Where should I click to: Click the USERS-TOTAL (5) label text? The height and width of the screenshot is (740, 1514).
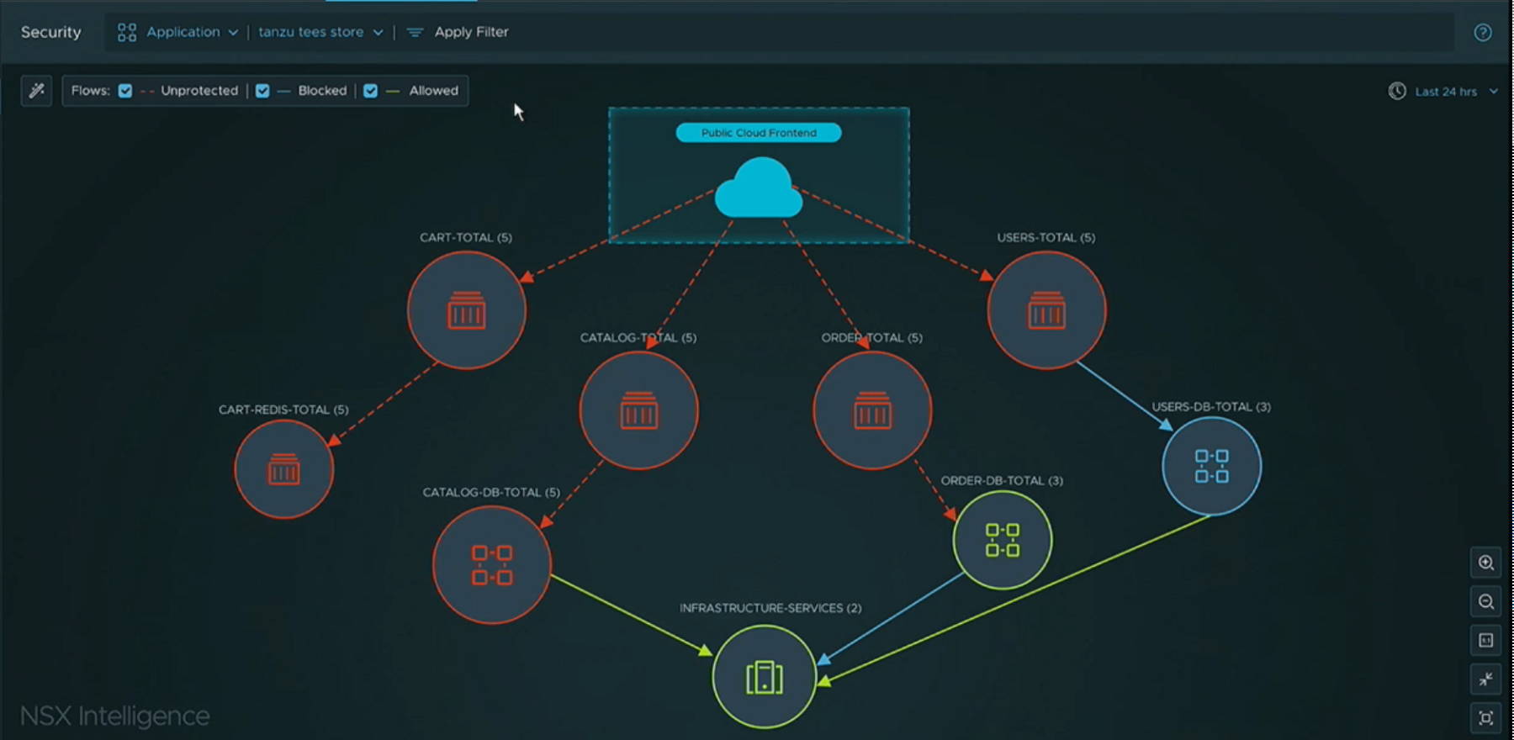(1046, 238)
